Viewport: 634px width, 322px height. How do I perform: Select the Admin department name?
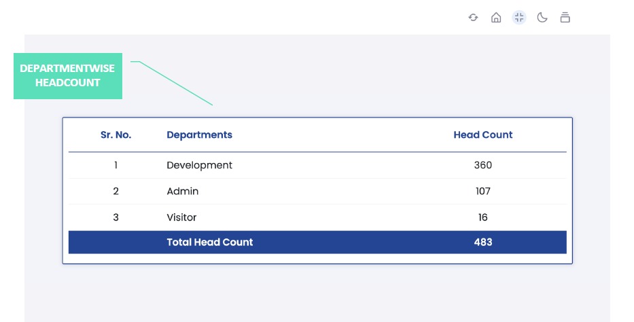[x=183, y=192]
